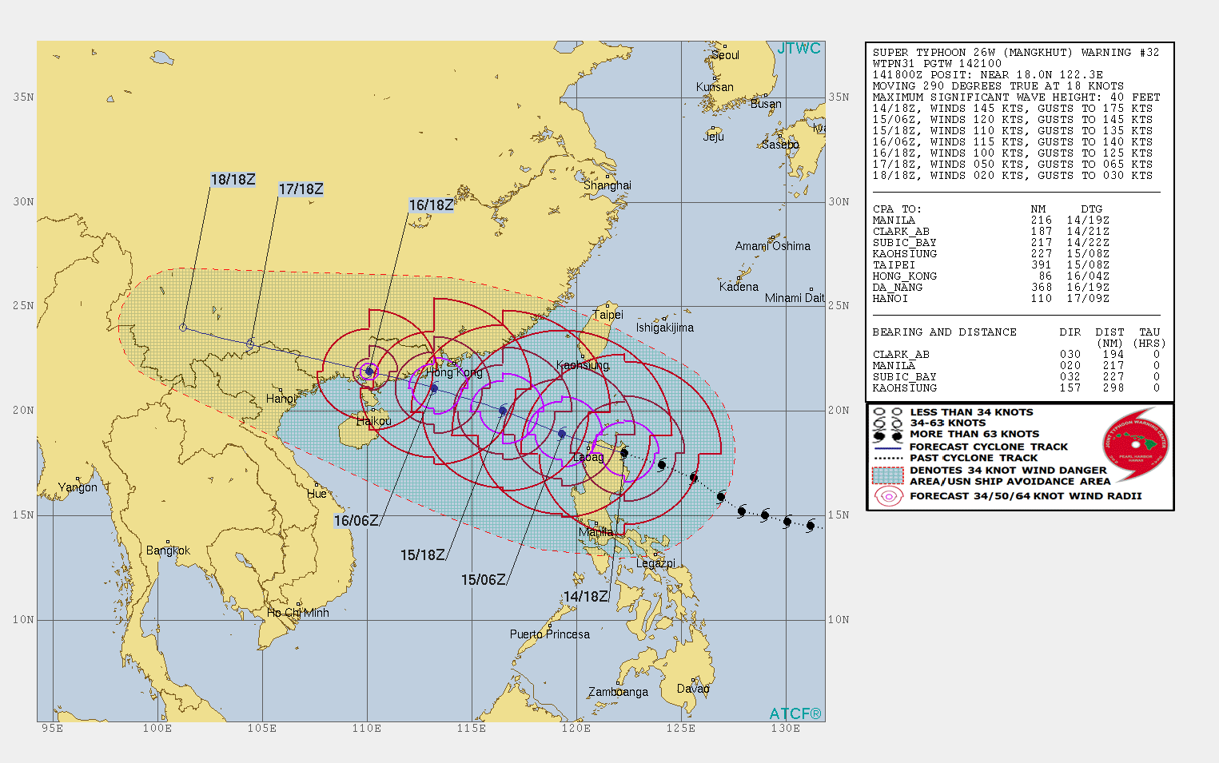Click the 34 knot wind danger area swatch
Screen dimensions: 1219x763
click(x=888, y=475)
